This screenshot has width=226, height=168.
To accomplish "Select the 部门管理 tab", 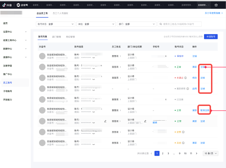I will 56,37.
